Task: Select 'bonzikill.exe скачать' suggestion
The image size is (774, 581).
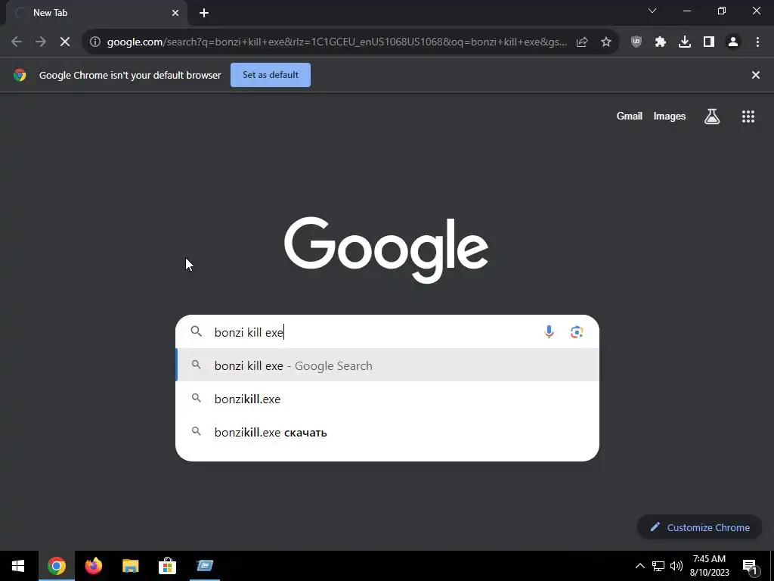Action: [388, 432]
